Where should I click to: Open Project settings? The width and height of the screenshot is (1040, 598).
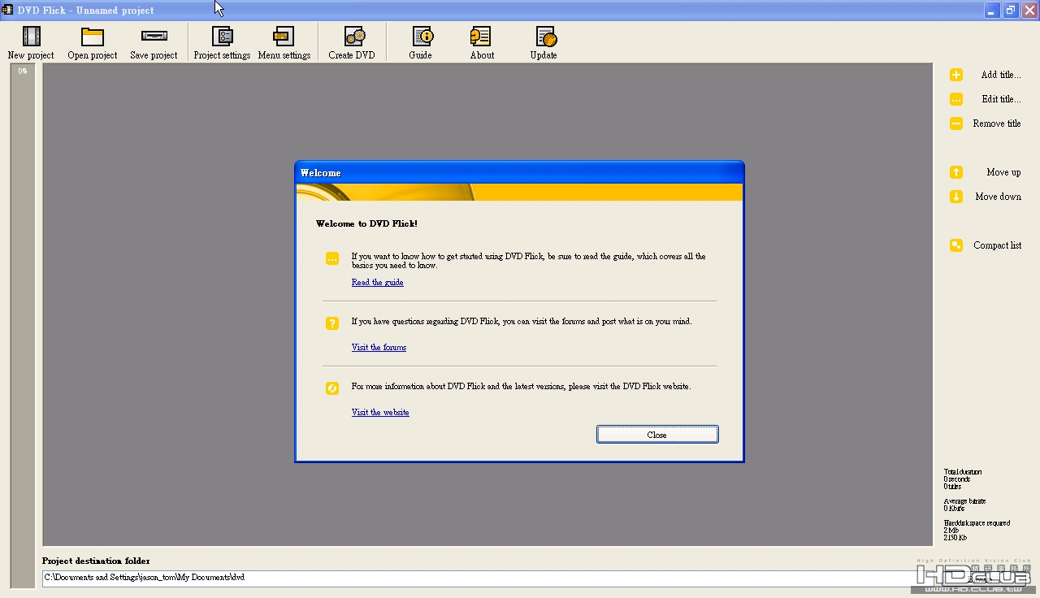(x=222, y=43)
